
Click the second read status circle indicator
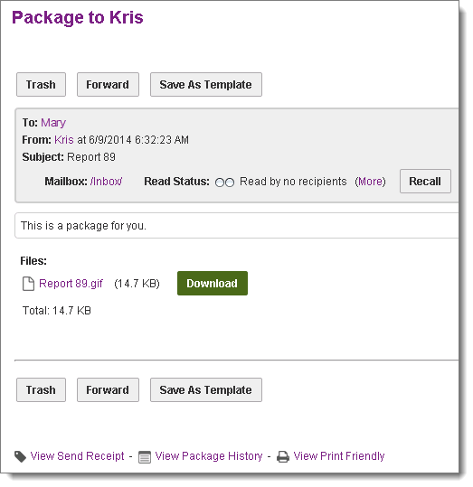click(x=230, y=183)
